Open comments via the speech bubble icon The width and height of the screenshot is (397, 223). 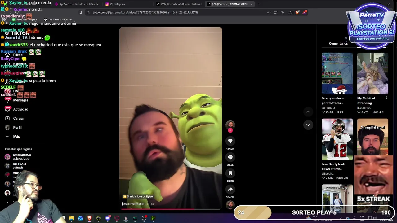(230, 157)
